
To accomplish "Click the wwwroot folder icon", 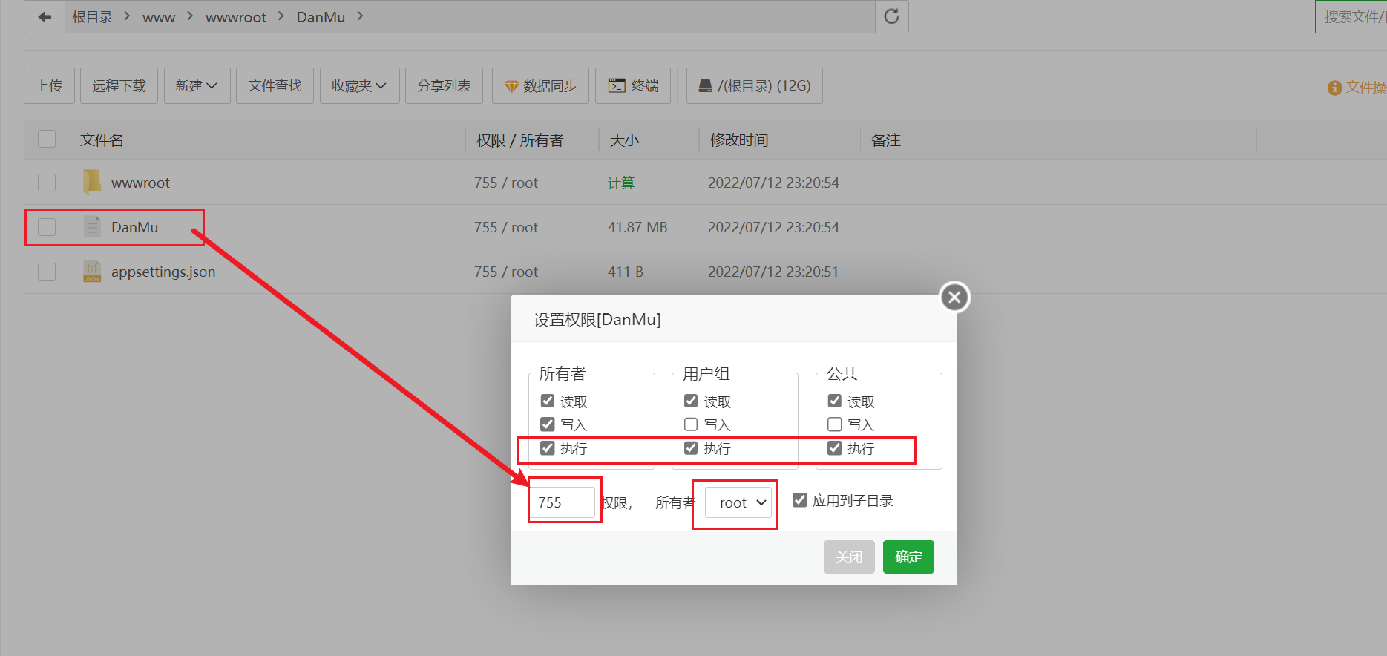I will pyautogui.click(x=92, y=182).
